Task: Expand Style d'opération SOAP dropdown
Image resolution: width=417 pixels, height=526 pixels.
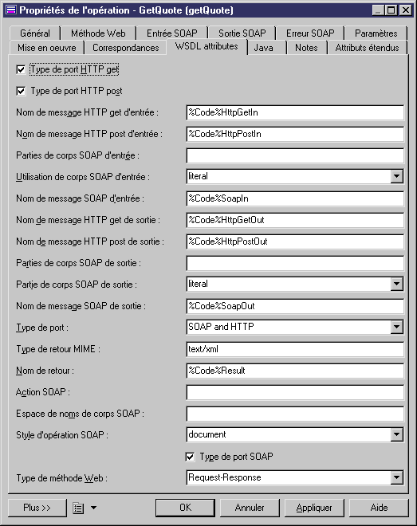Action: click(x=396, y=435)
